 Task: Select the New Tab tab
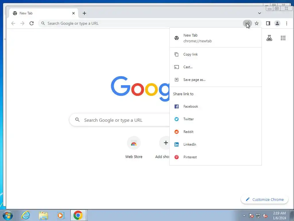(x=44, y=13)
